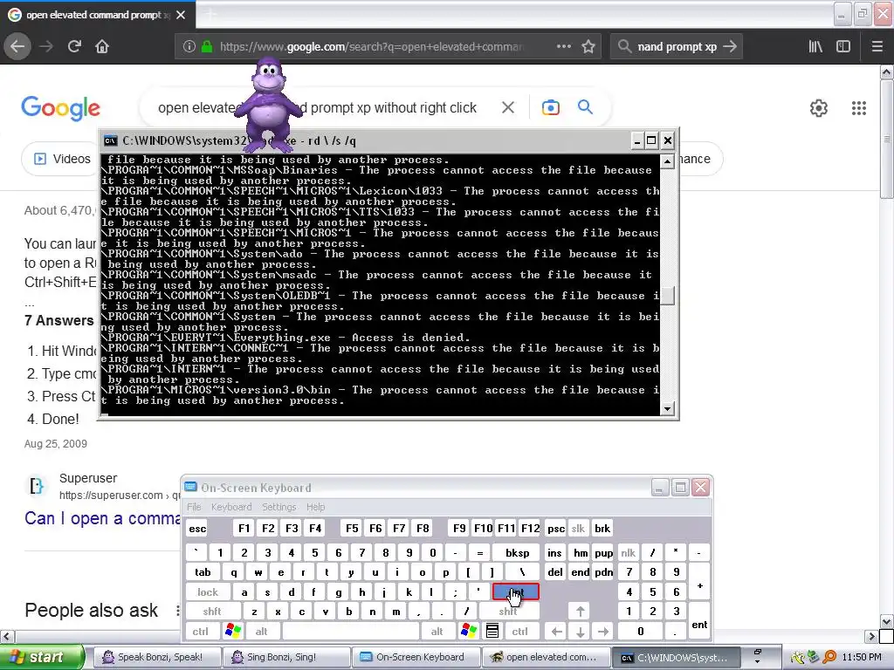Viewport: 894px width, 670px height.
Task: Click the F5 key on On-Screen Keyboard
Action: [352, 528]
